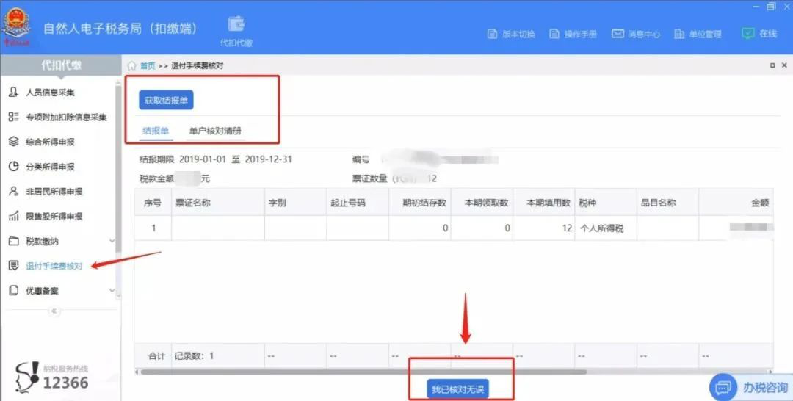This screenshot has width=793, height=401.
Task: Collapse the left sidebar with double-chevron
Action: [54, 311]
